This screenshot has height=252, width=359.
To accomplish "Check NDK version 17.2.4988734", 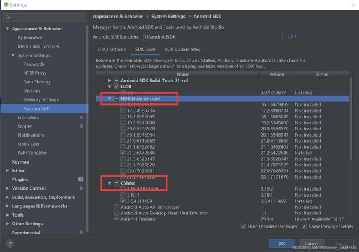I will [123, 111].
